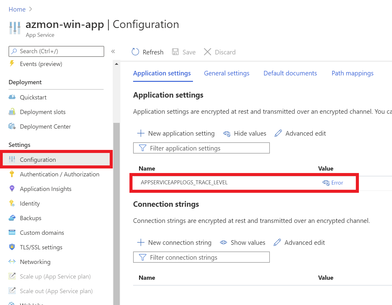Click the TLS/SSL settings shield icon

(x=12, y=247)
